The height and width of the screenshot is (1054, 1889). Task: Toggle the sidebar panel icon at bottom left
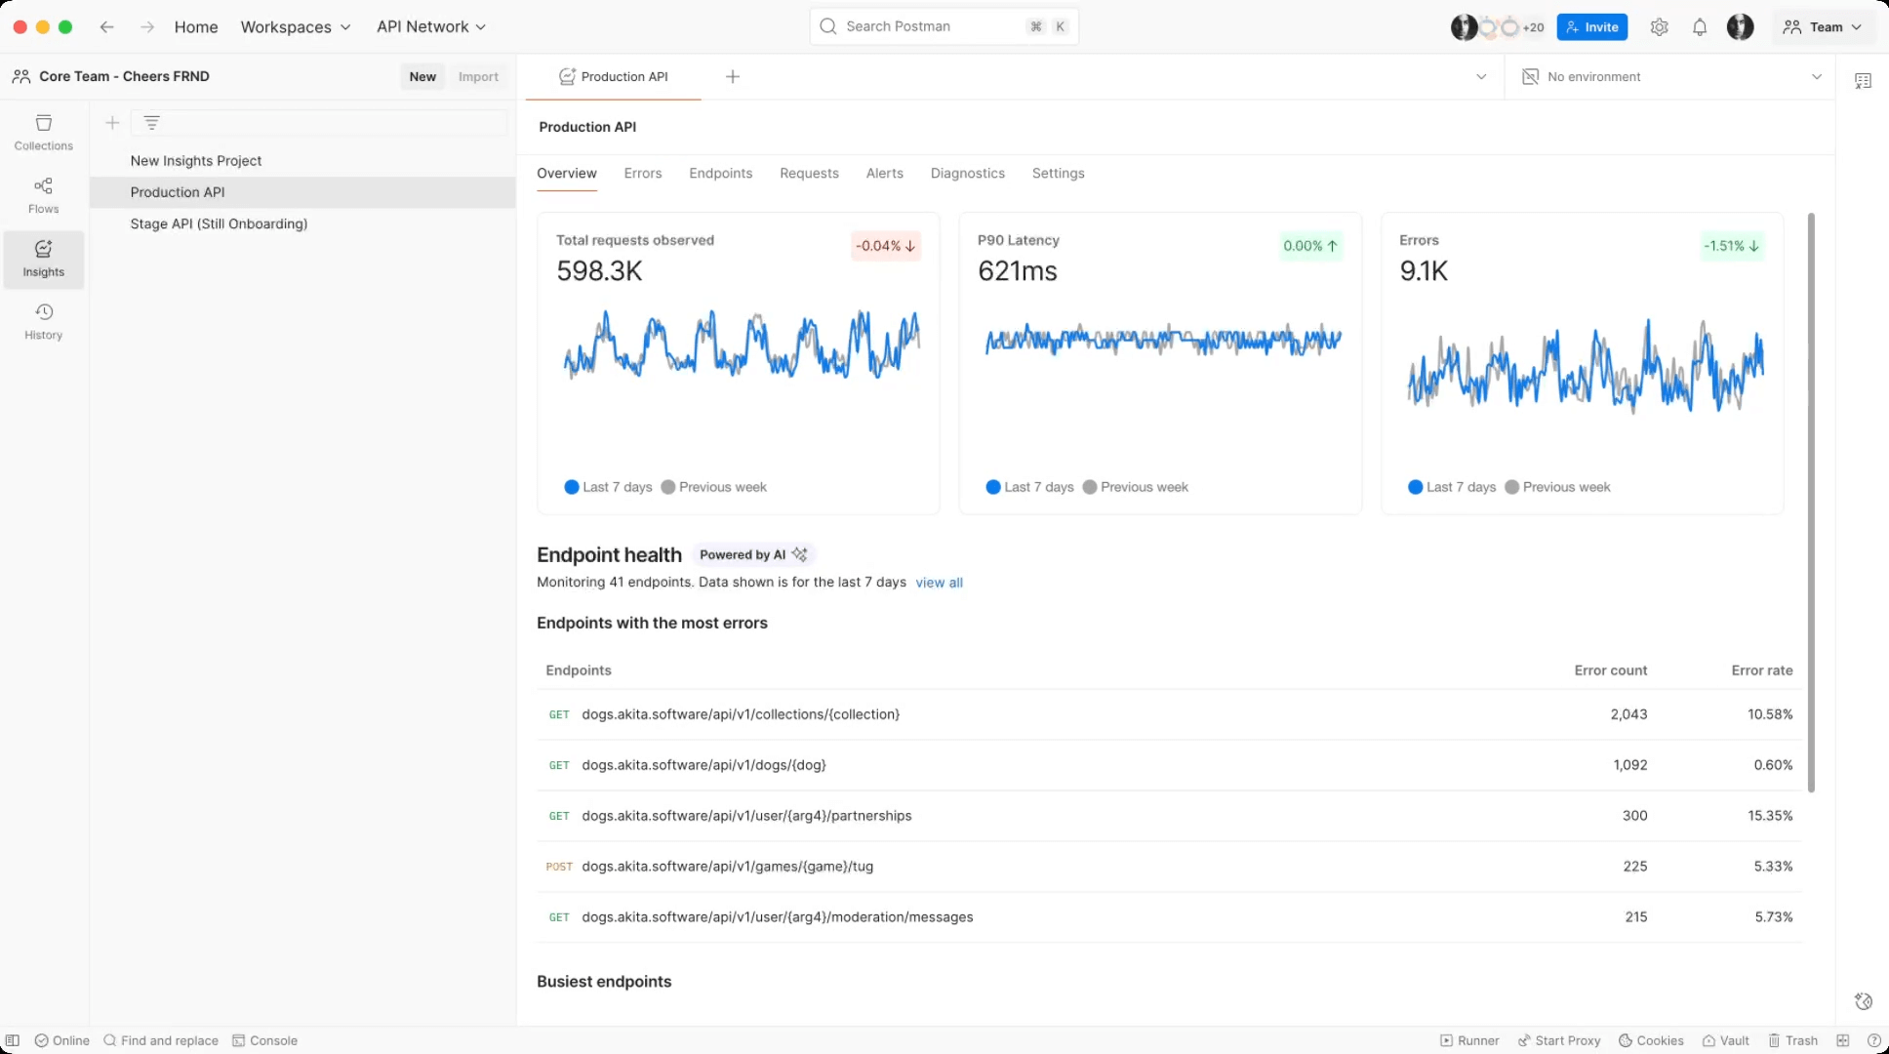(x=13, y=1040)
